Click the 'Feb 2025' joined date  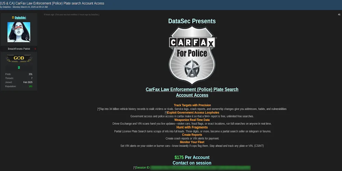[28, 82]
